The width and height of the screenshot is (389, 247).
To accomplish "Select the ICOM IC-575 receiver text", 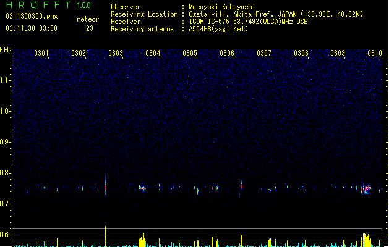I will 248,22.
